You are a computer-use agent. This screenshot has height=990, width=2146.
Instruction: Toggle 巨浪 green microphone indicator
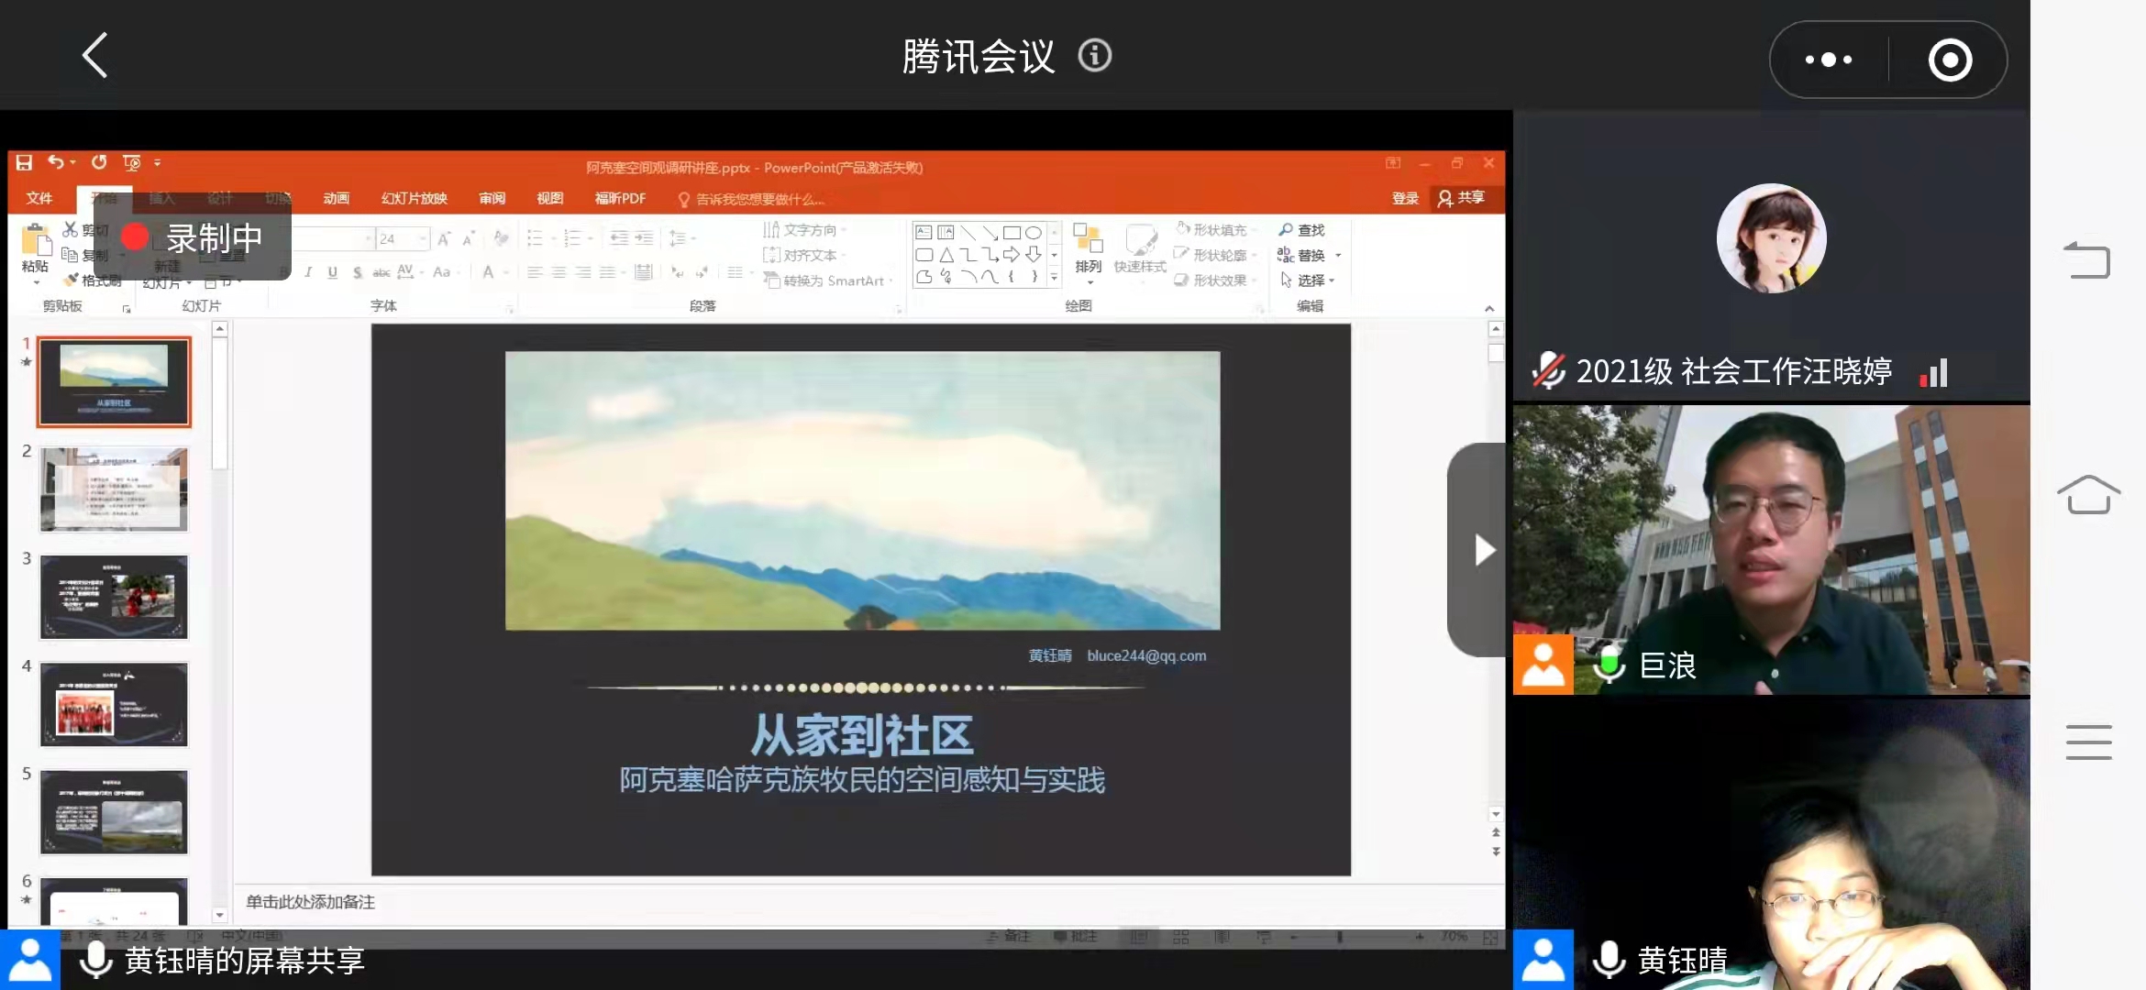(x=1609, y=665)
